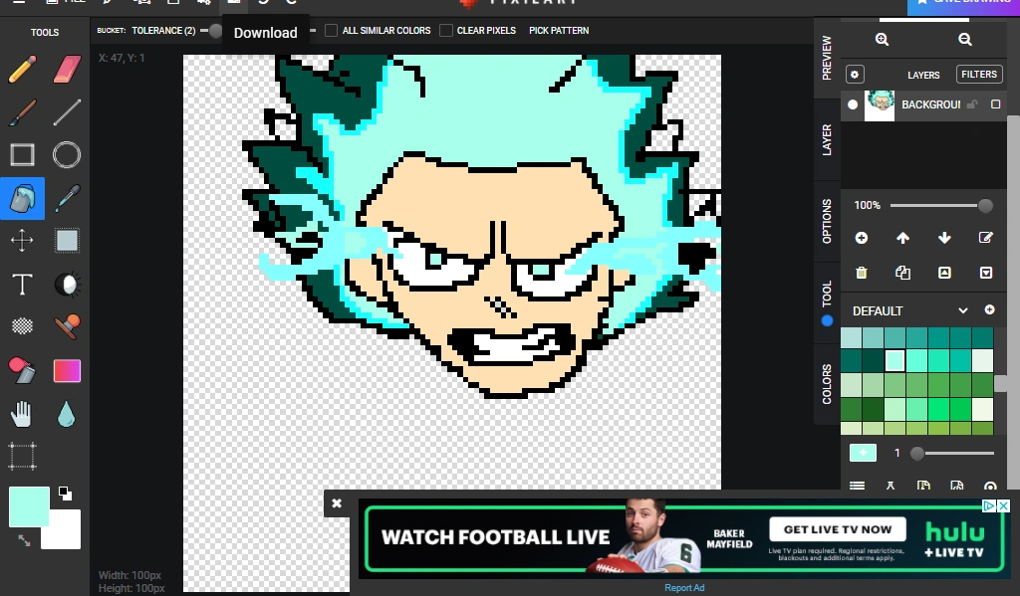
Task: Pick the Line tool
Action: coord(66,111)
